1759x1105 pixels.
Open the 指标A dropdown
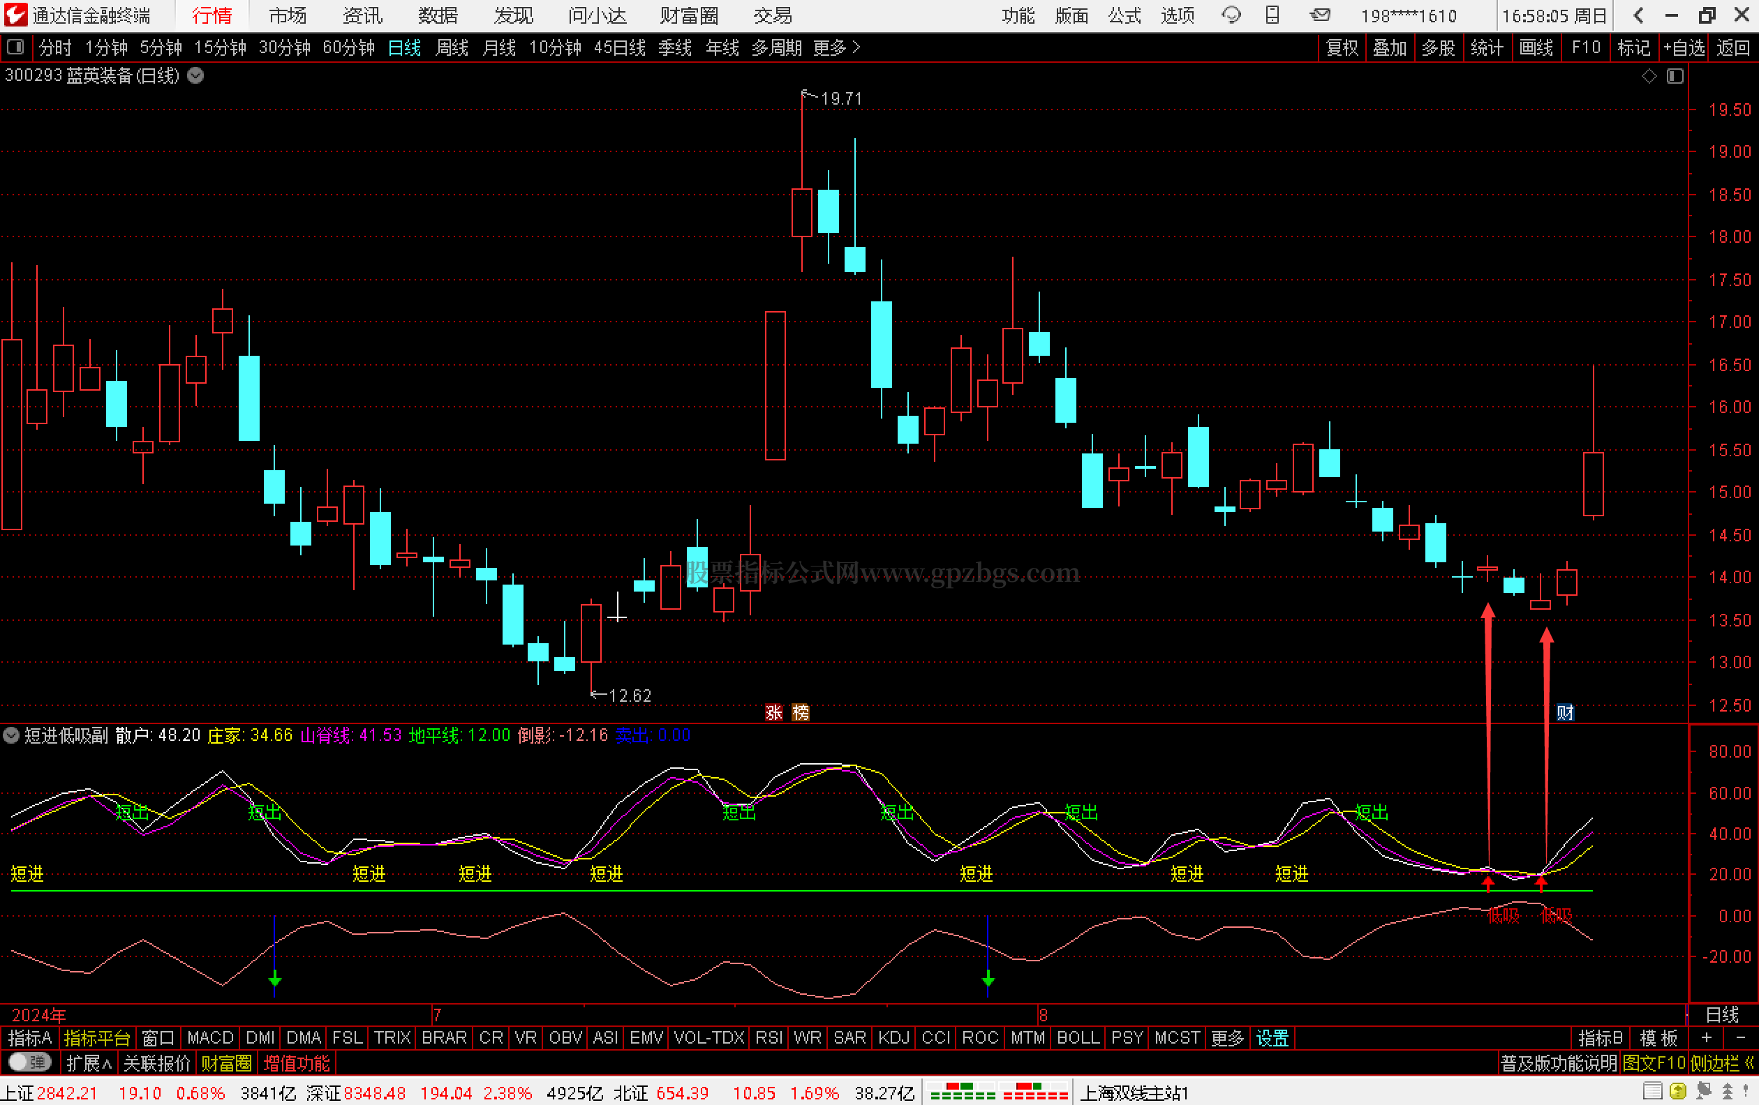(x=30, y=1037)
